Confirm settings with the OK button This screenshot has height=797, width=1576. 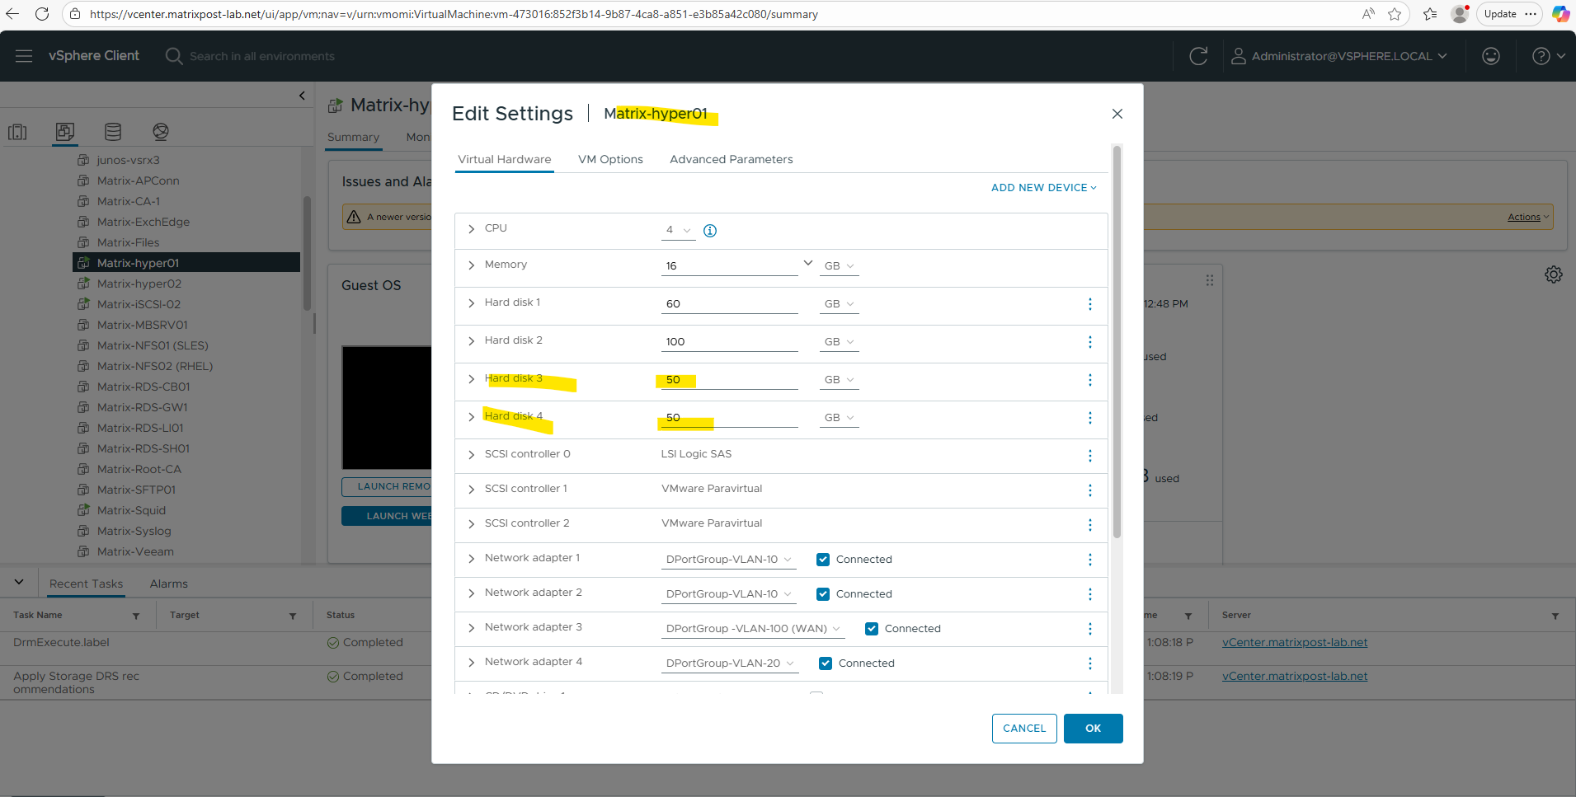click(1094, 729)
